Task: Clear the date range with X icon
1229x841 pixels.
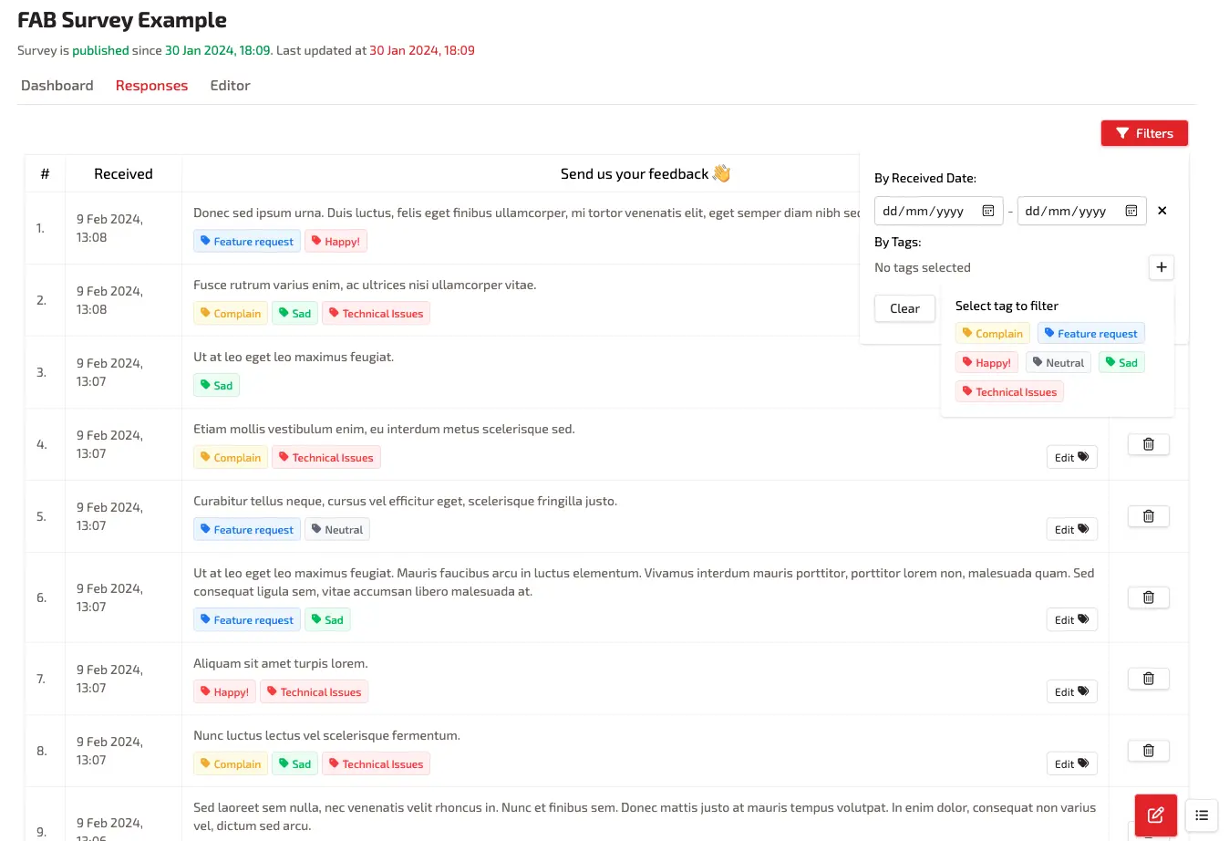Action: [1162, 211]
